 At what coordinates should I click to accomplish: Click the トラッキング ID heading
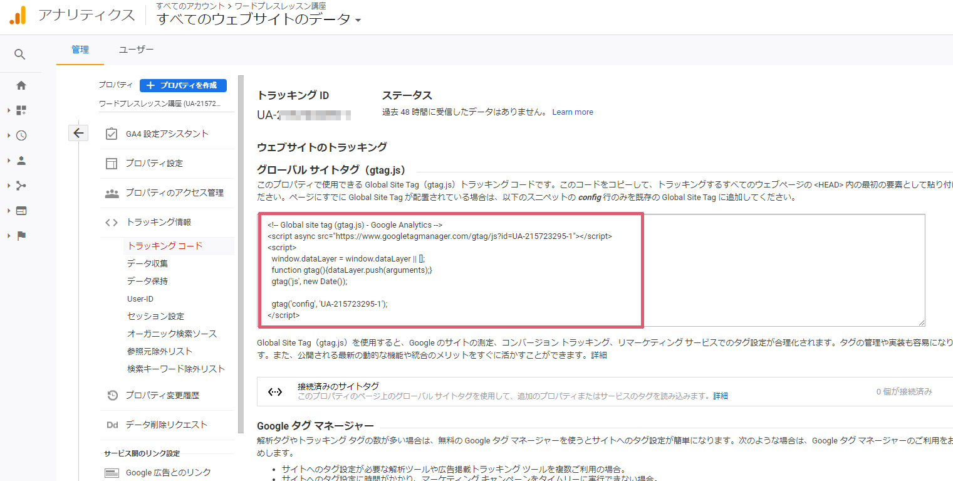coord(293,95)
